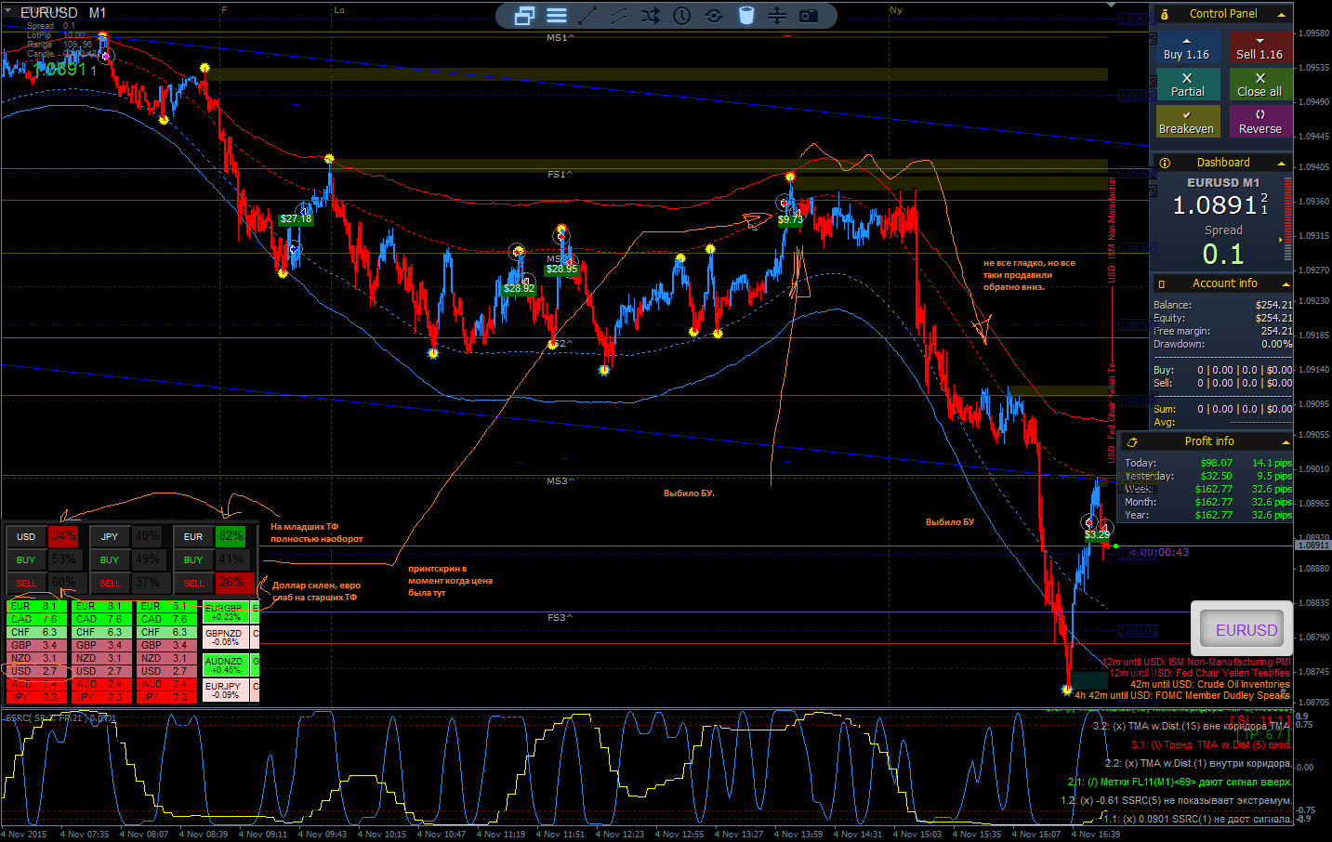Click the green 82% EUR strength cell

(x=231, y=536)
